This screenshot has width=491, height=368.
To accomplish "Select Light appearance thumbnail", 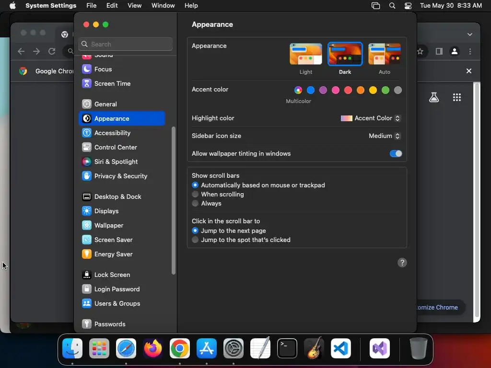I will (x=305, y=54).
